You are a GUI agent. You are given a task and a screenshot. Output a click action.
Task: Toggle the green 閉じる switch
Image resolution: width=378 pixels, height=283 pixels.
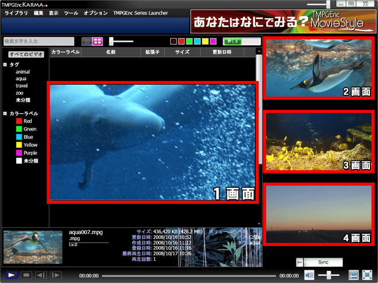241,41
